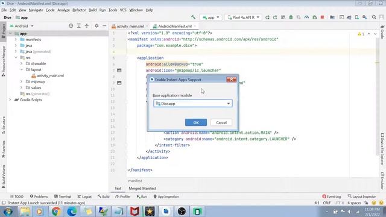Collapse the res folder
Viewport: 386px width, 217px height.
(x=16, y=58)
